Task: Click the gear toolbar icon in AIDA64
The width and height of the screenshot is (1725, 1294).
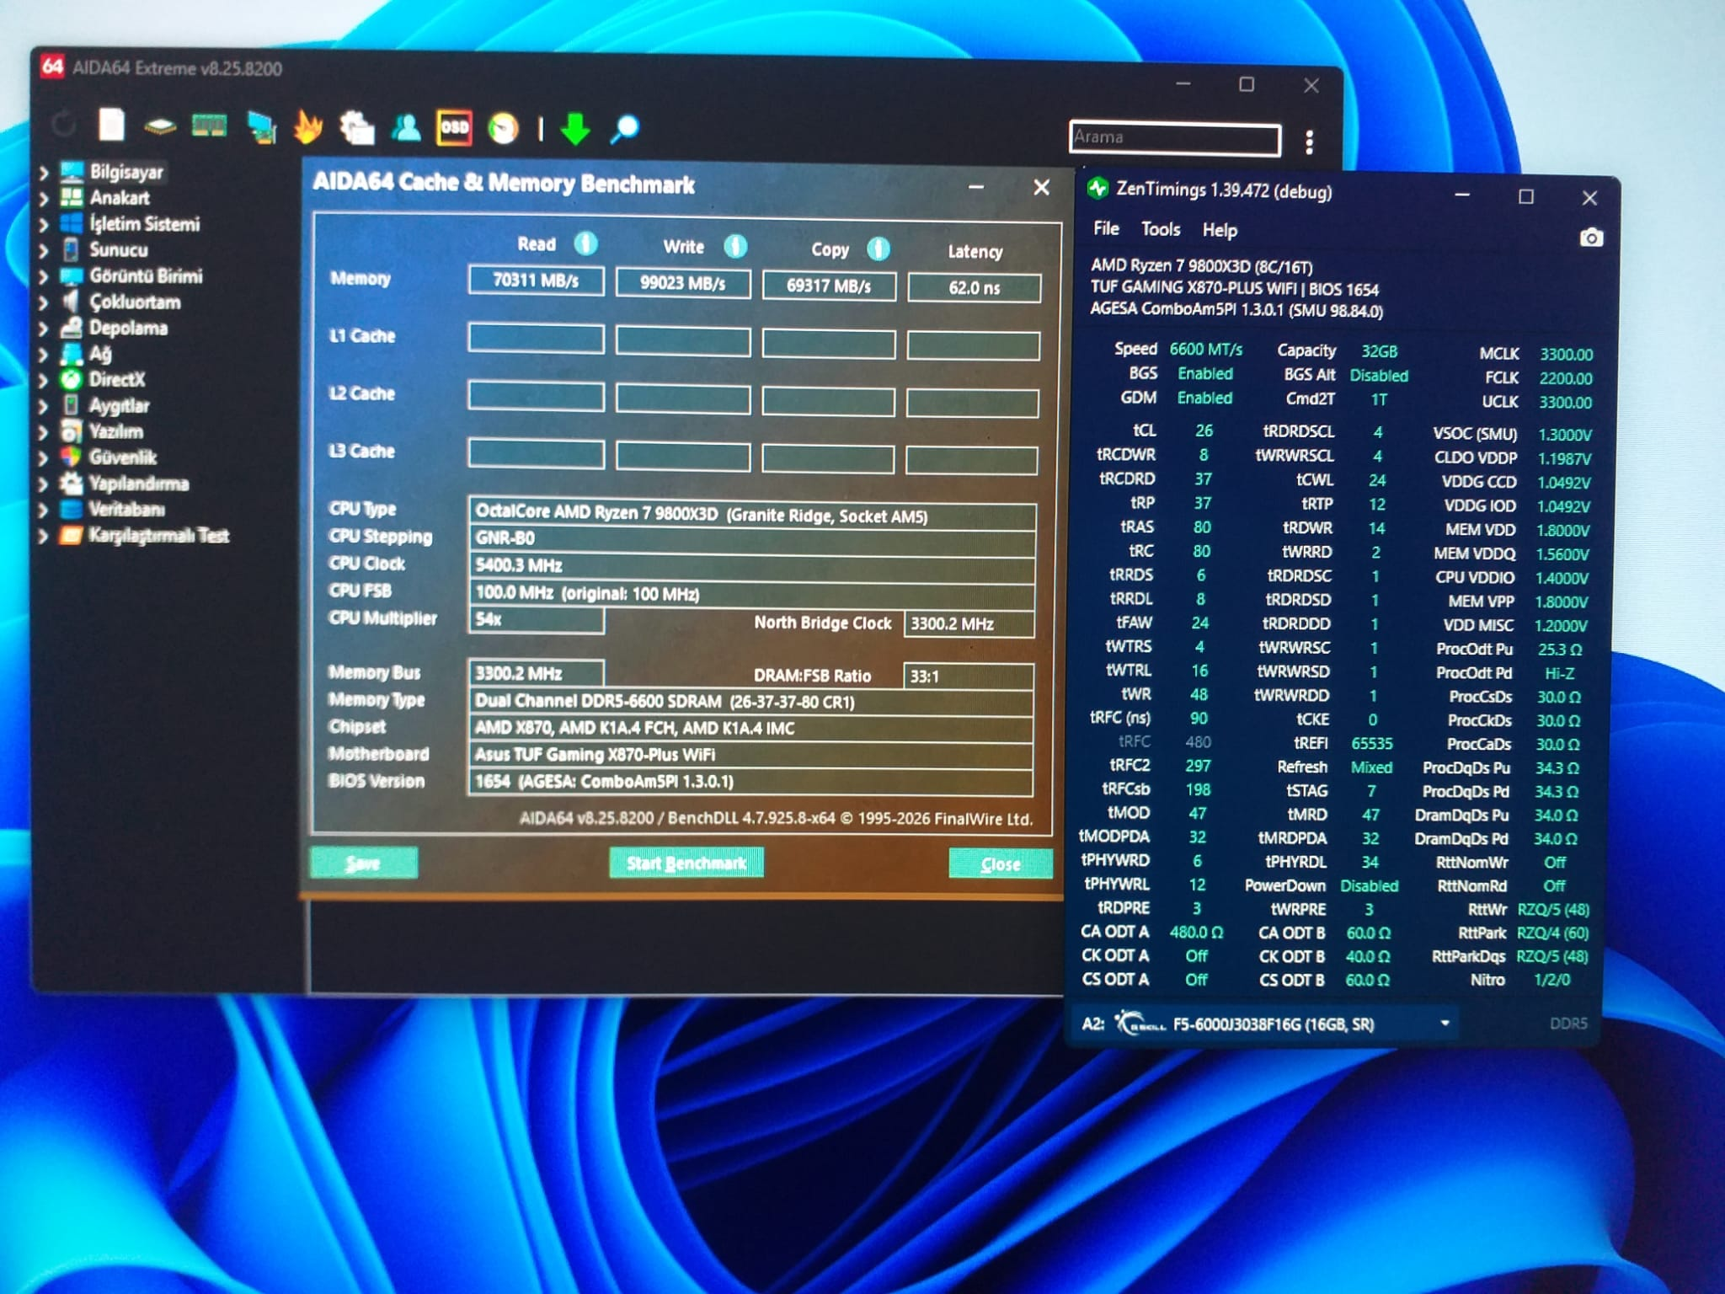Action: (x=356, y=128)
